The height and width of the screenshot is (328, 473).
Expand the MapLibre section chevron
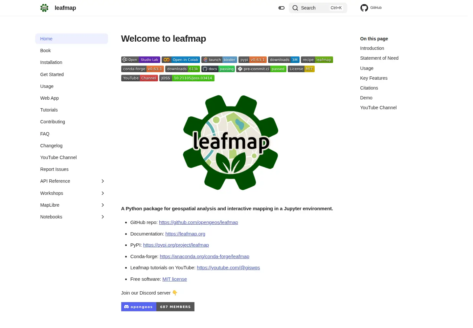click(103, 205)
